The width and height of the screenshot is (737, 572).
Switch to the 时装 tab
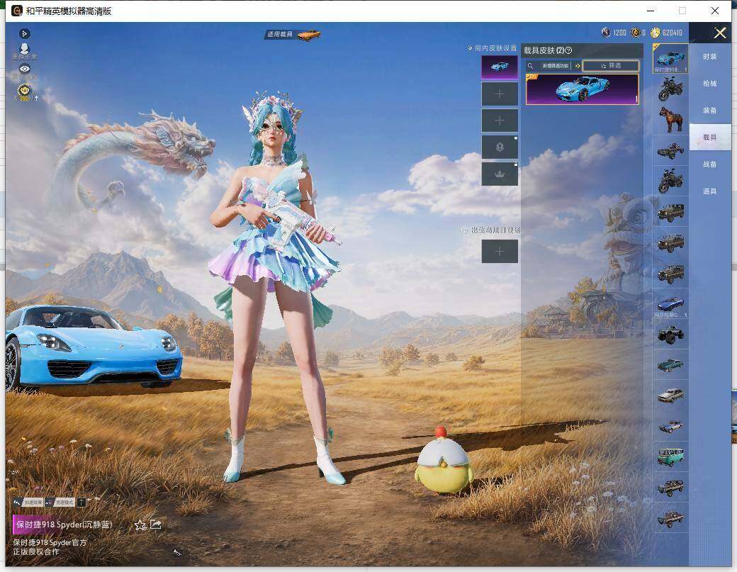pyautogui.click(x=710, y=57)
